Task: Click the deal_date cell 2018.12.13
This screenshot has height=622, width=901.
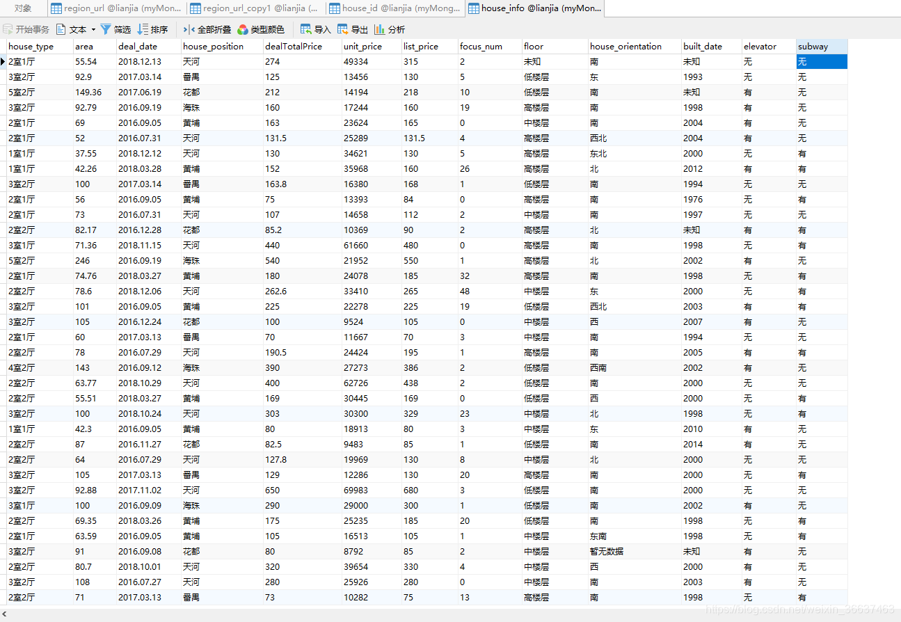Action: click(149, 62)
